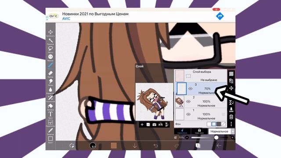Click the character preview thumbnail

tap(155, 102)
